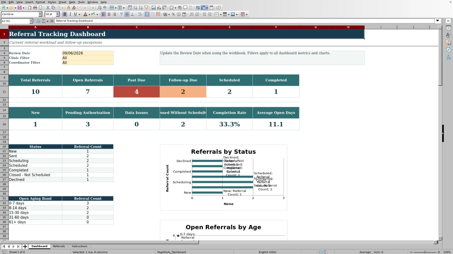Switch to the Instructions sheet tab
Image resolution: width=453 pixels, height=254 pixels.
point(79,246)
